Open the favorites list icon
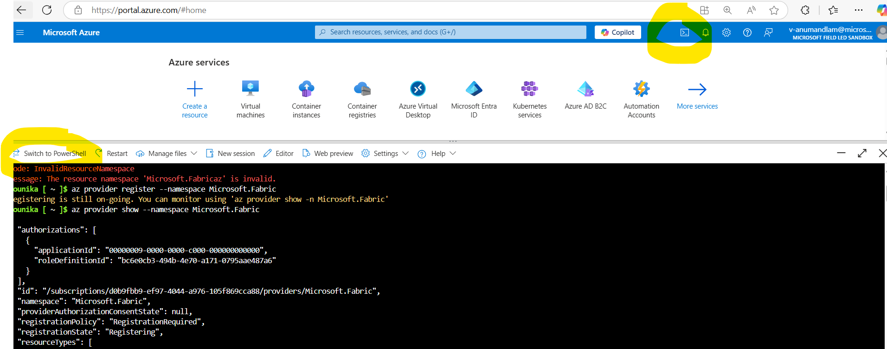 (833, 10)
